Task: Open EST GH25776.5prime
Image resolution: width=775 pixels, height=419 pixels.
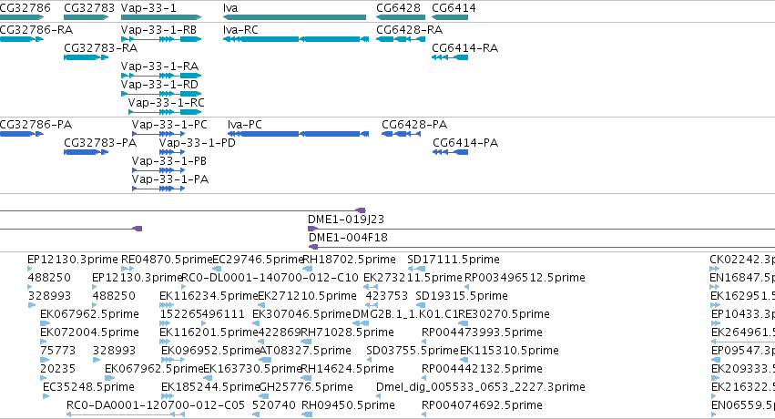Action: [306, 387]
